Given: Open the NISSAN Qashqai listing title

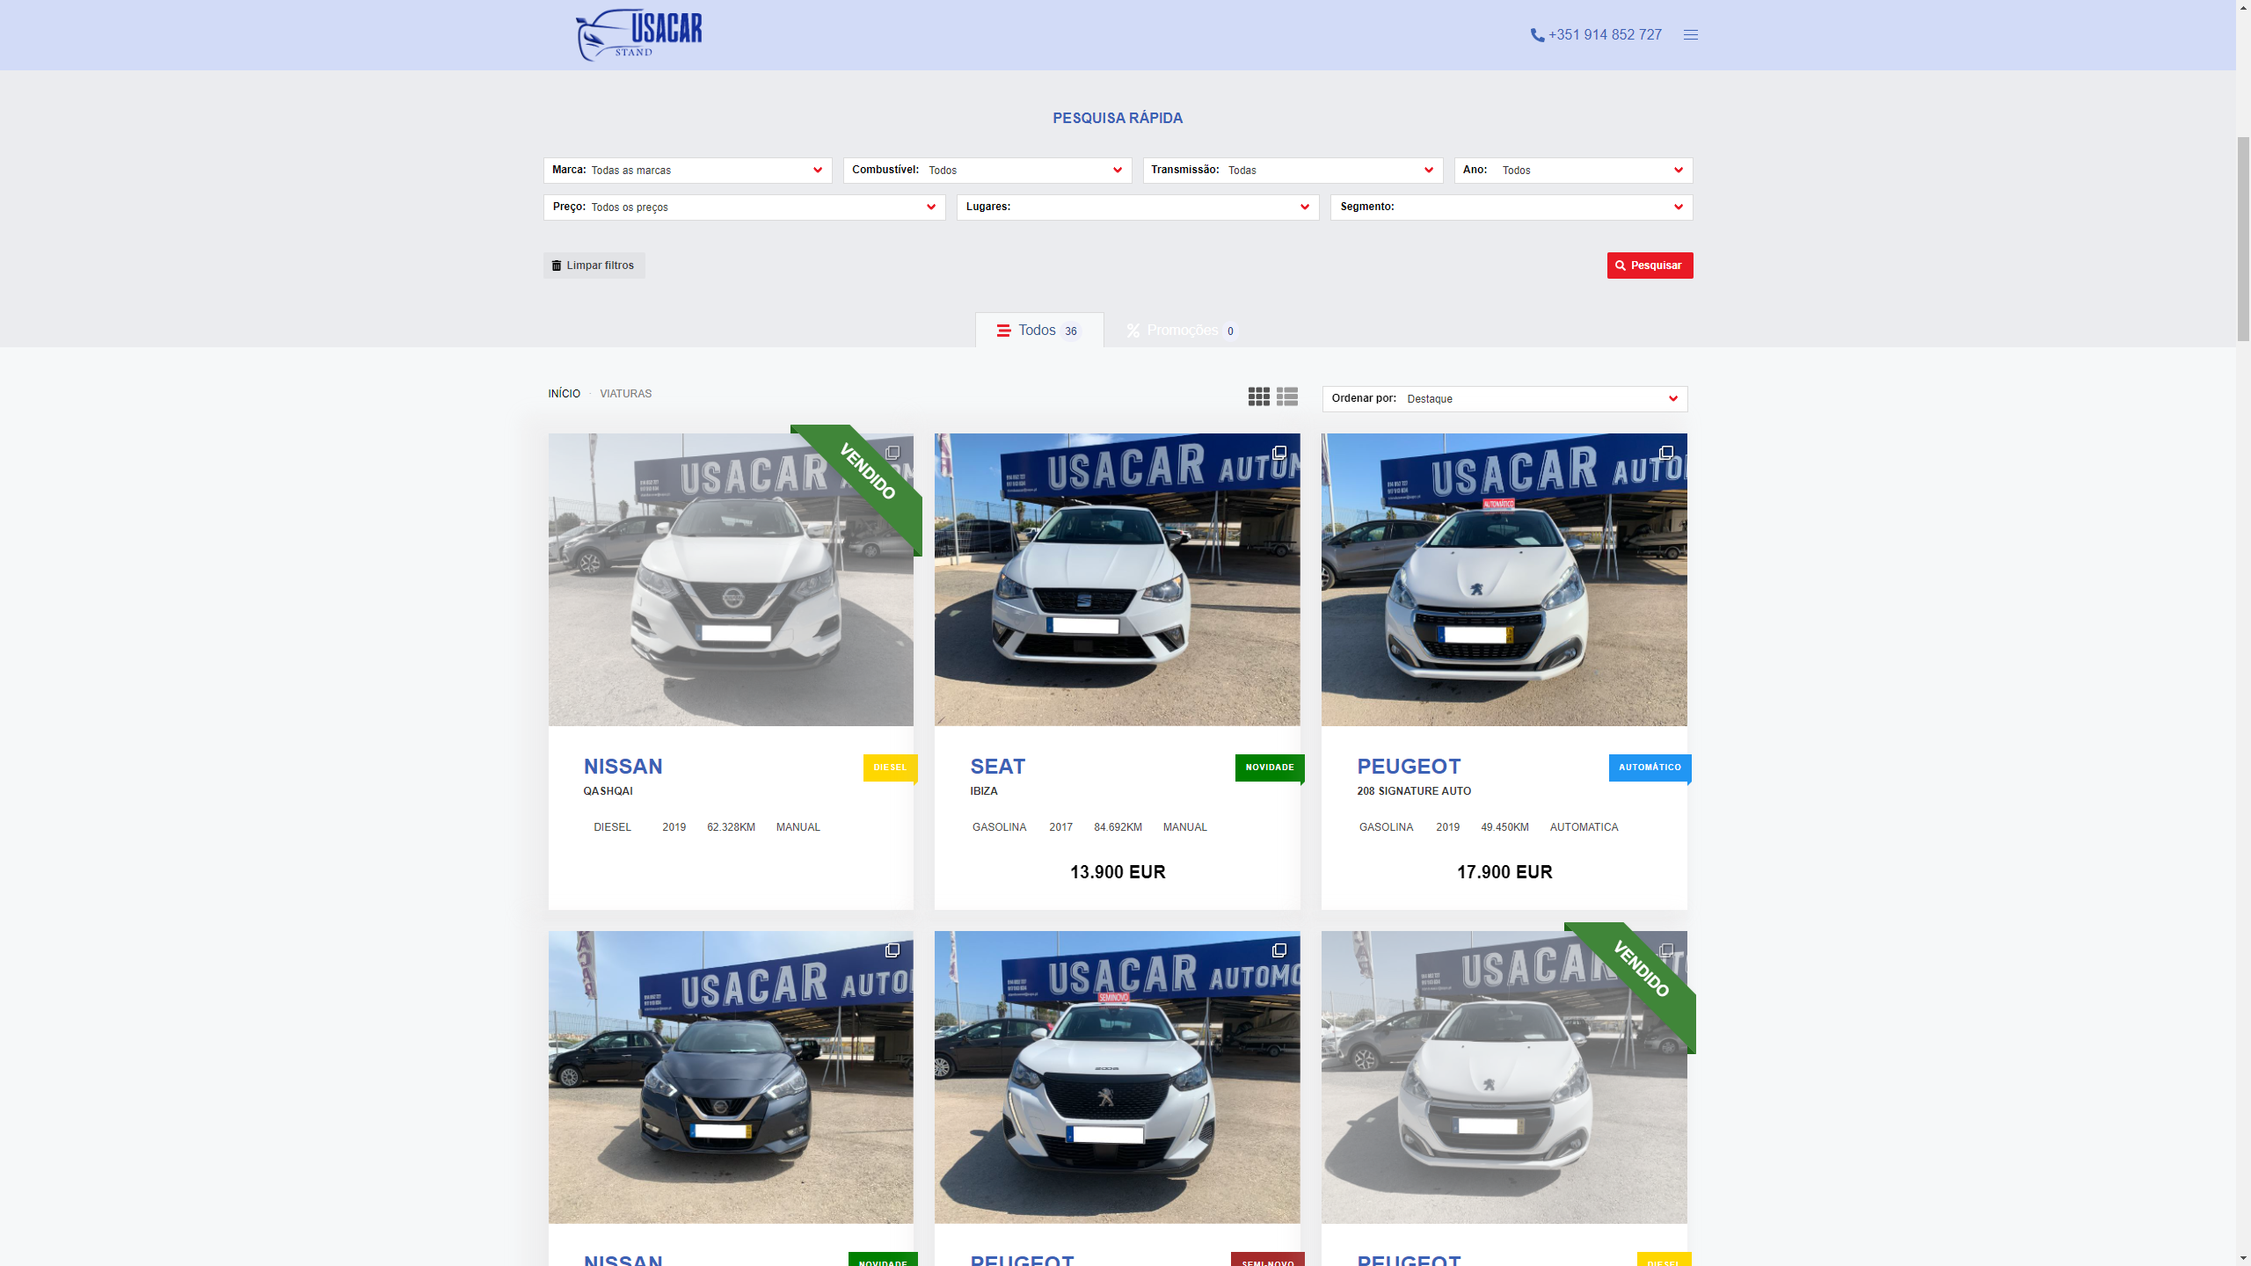Looking at the screenshot, I should coord(623,767).
